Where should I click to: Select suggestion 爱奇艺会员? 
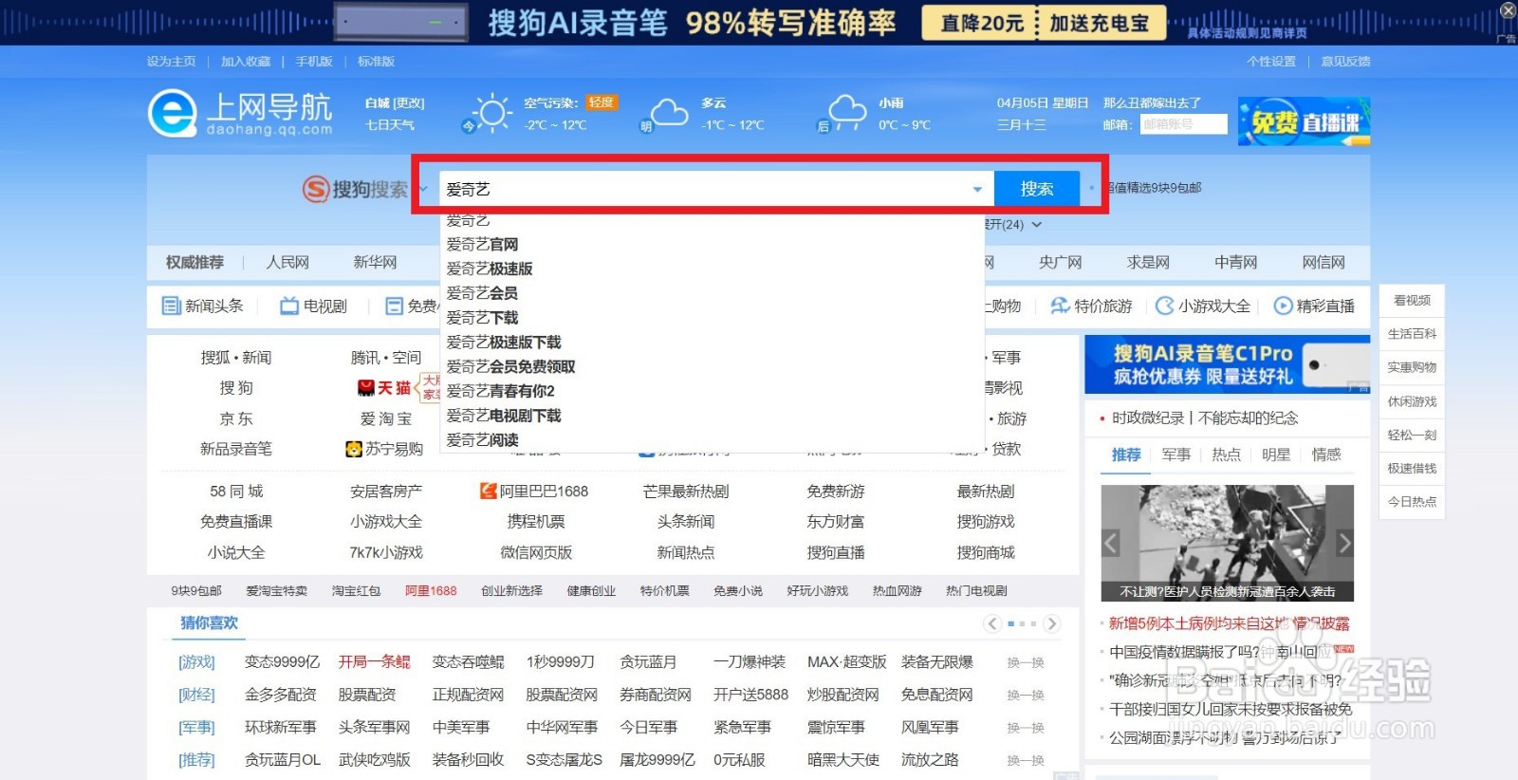(x=482, y=293)
